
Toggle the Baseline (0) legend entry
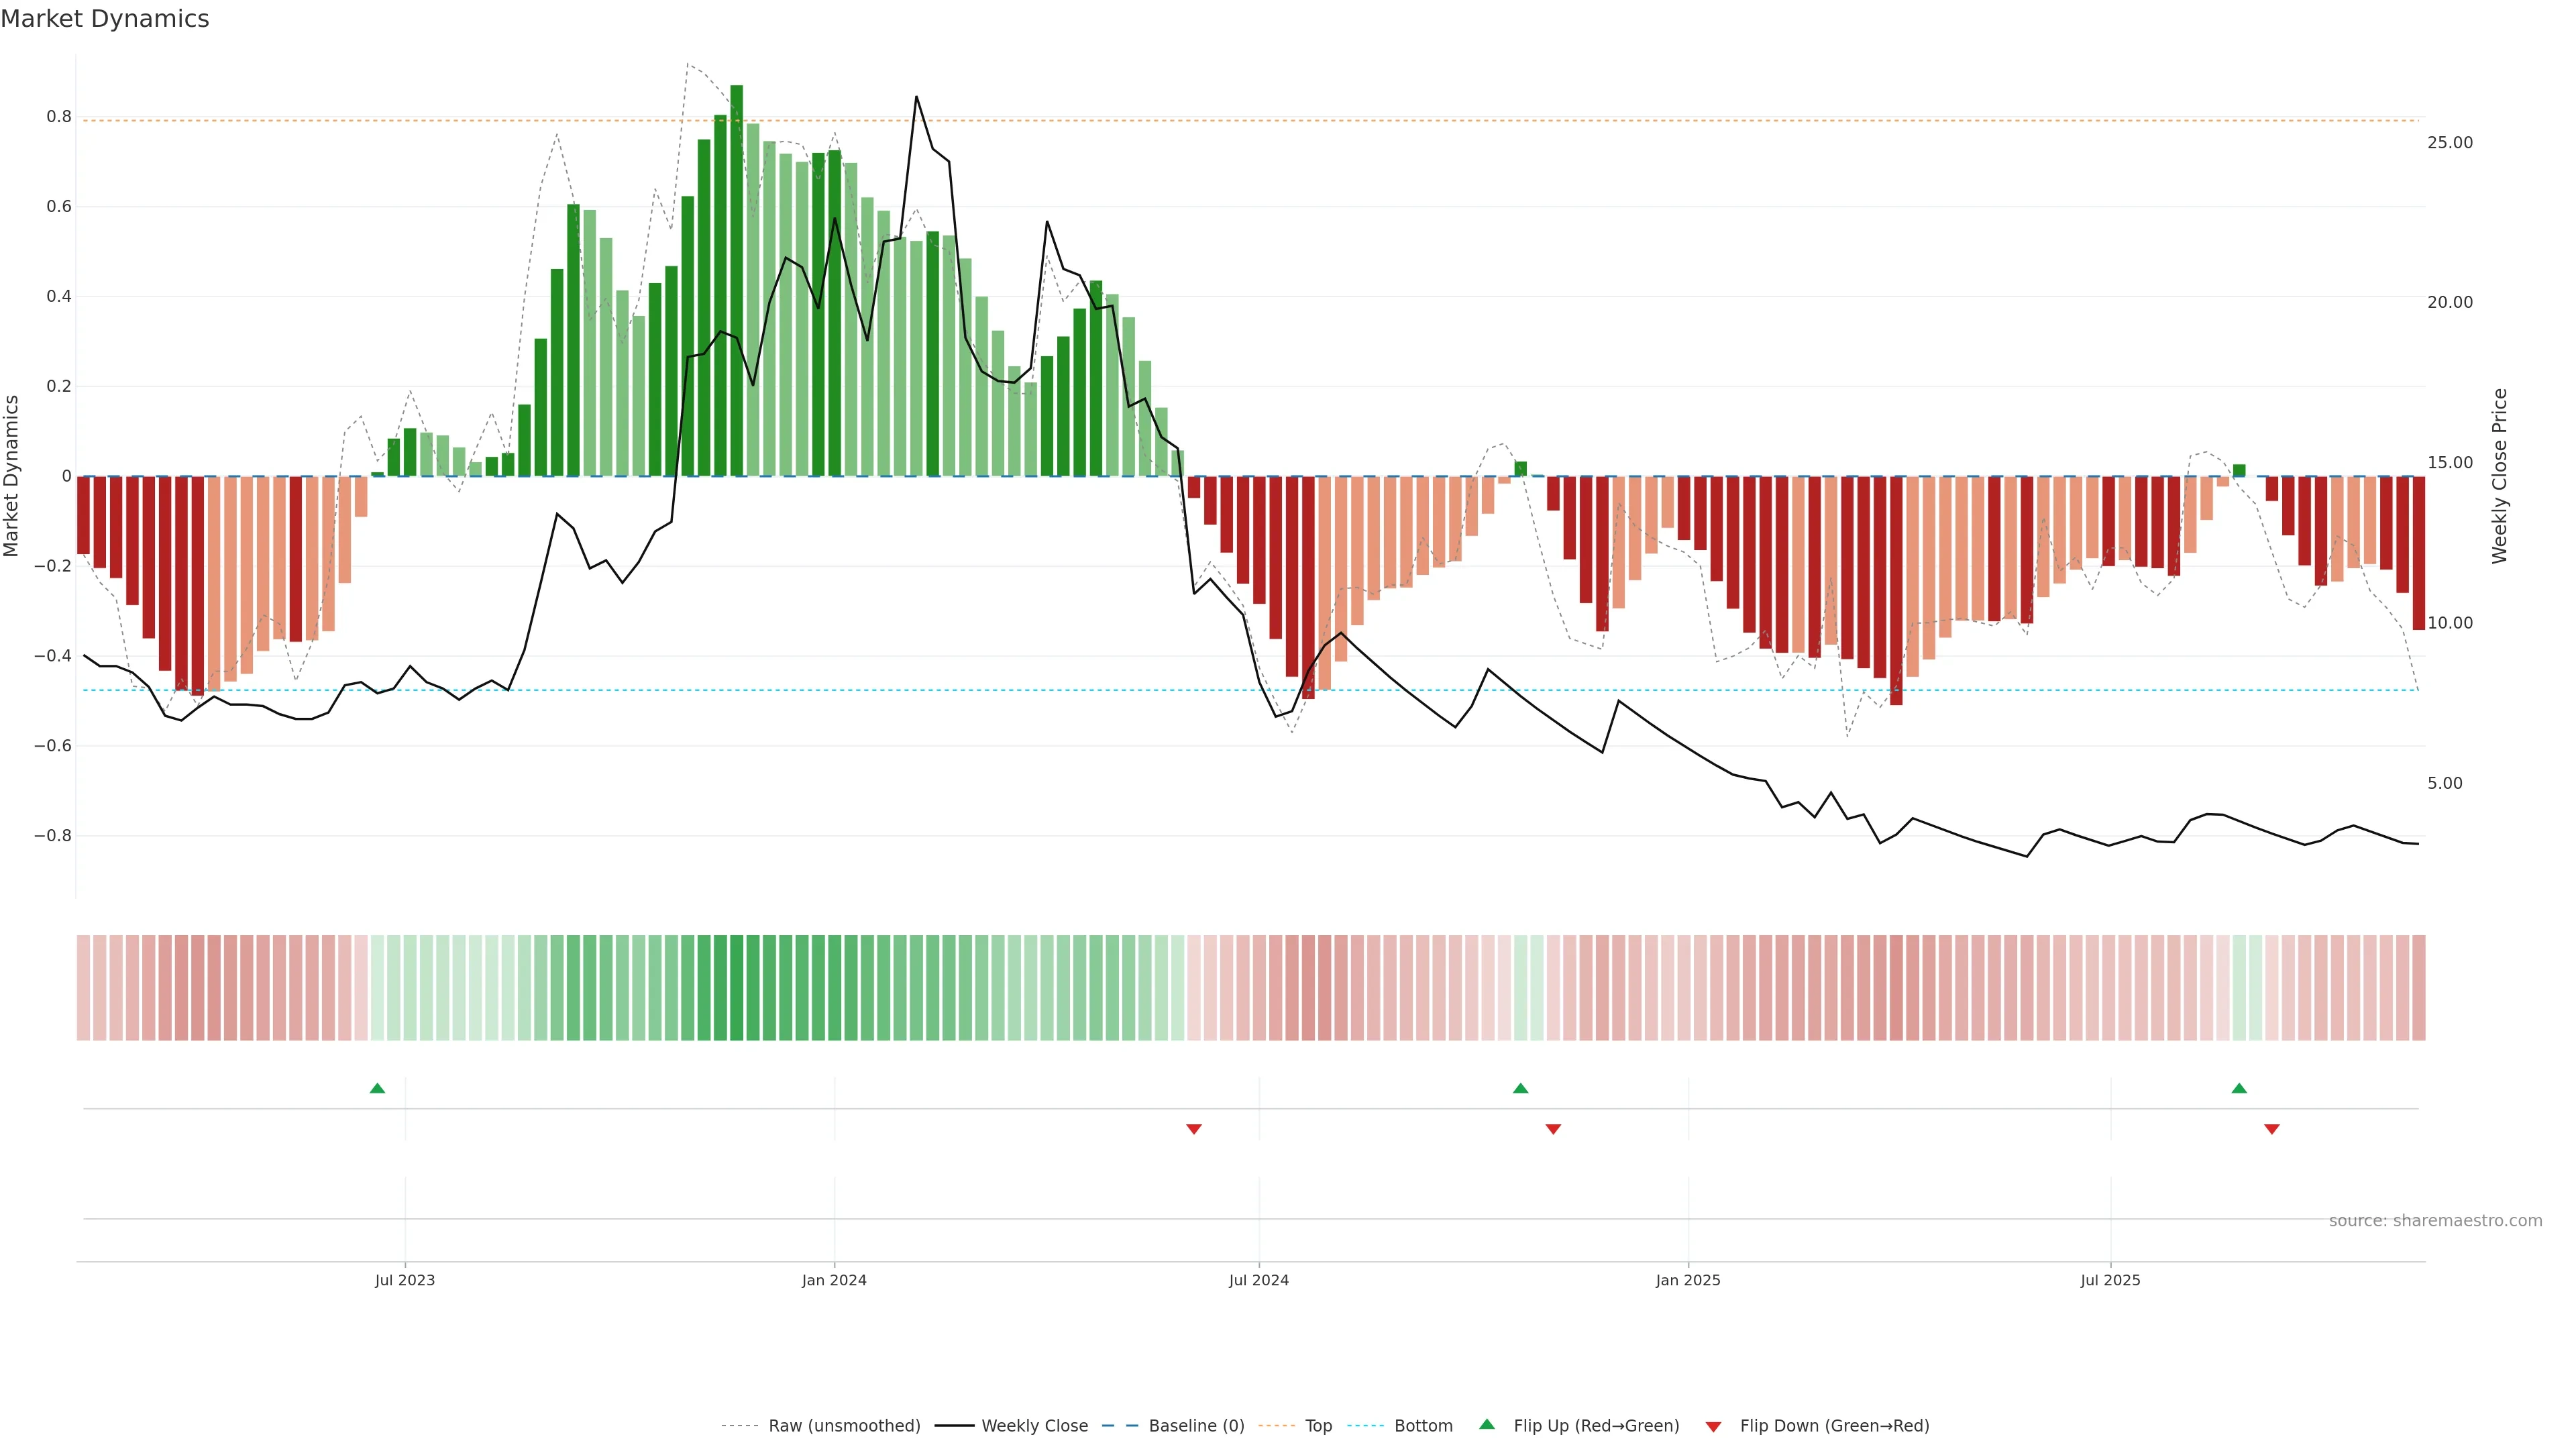pyautogui.click(x=1196, y=1426)
